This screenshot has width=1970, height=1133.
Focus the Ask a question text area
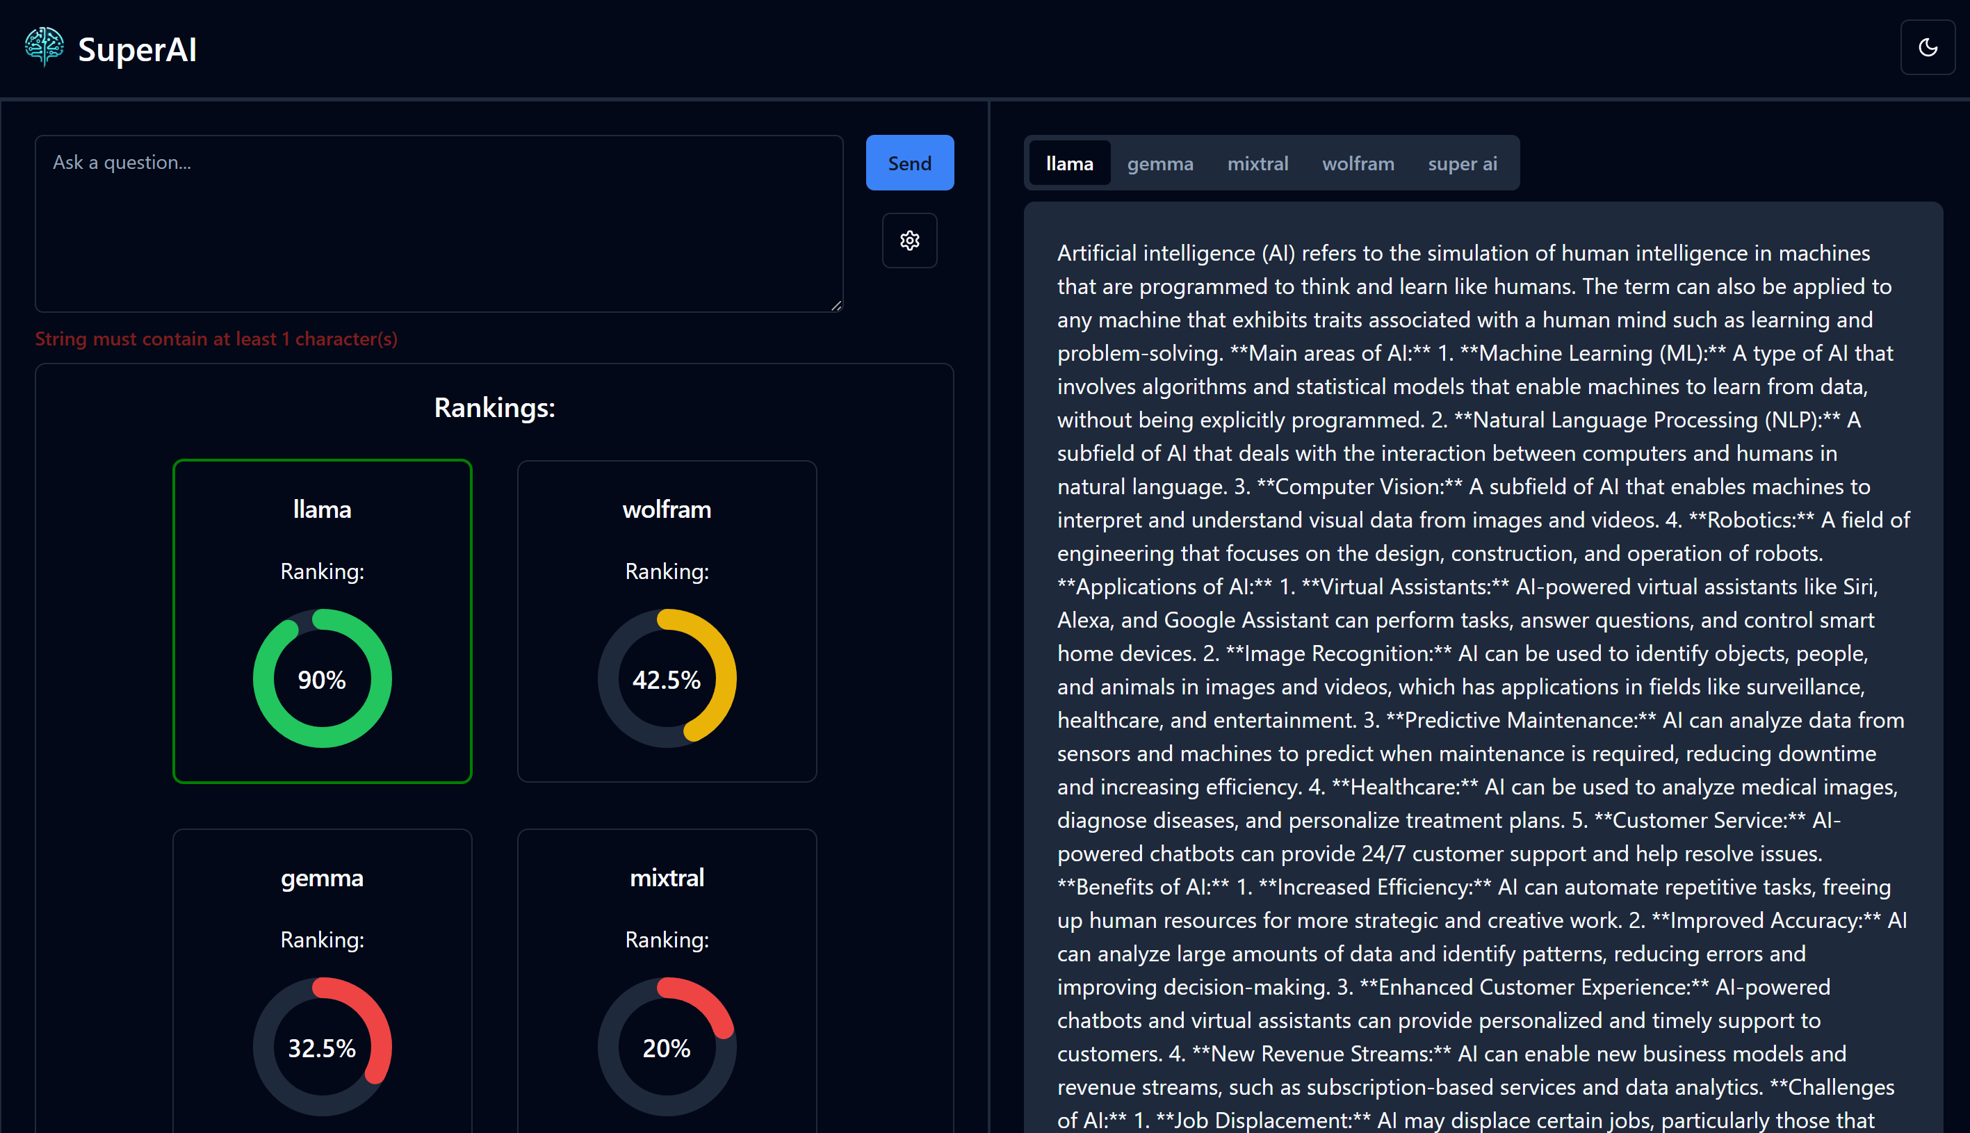(439, 224)
